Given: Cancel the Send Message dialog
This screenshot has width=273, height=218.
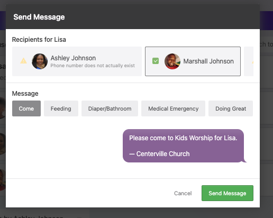Looking at the screenshot, I should point(183,193).
